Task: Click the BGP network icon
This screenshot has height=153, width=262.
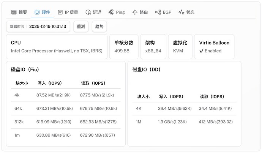Action: 158,12
